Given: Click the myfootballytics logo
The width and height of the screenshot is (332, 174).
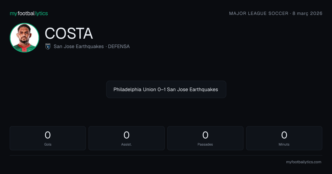Looking at the screenshot, I should pos(29,13).
